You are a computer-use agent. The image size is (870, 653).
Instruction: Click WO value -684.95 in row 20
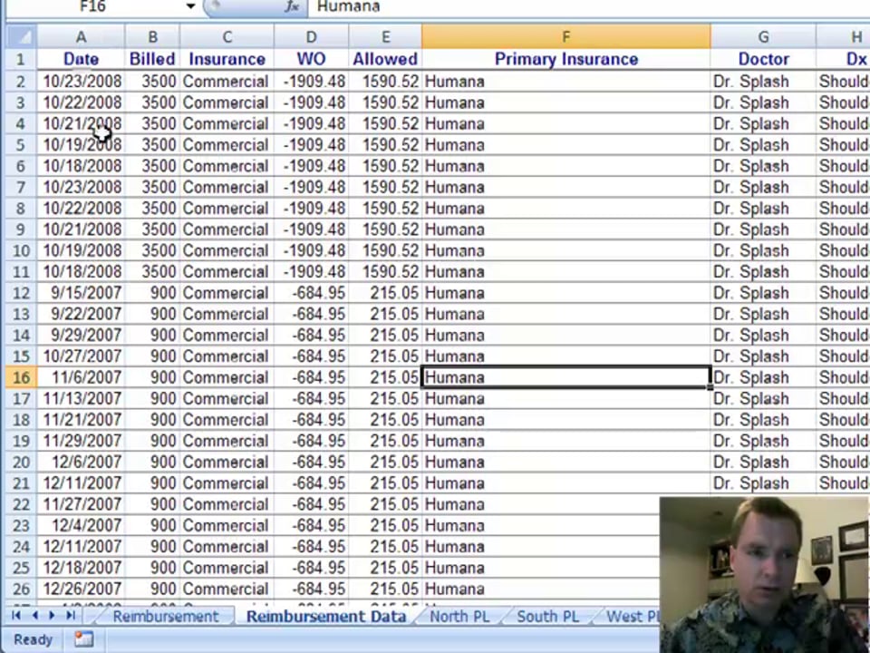pos(311,462)
